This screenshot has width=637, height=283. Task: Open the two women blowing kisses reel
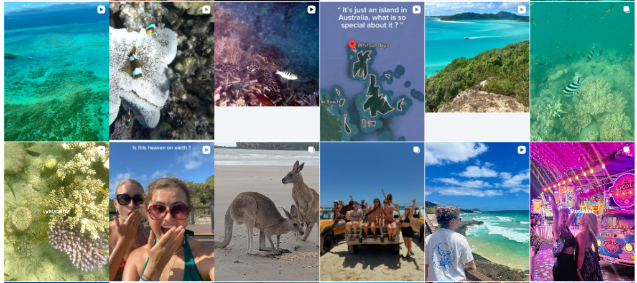tap(161, 218)
